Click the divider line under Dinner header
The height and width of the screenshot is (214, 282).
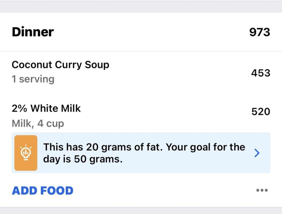(141, 51)
